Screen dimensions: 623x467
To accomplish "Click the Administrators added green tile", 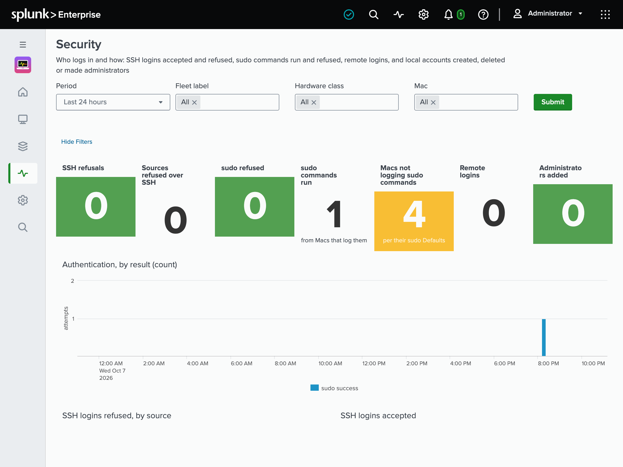I will click(573, 214).
